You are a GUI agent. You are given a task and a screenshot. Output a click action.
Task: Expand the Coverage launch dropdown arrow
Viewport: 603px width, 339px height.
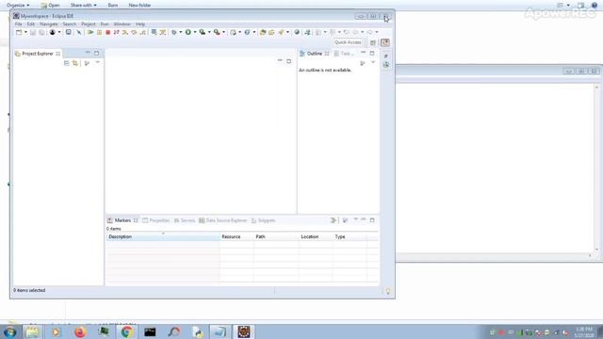209,32
